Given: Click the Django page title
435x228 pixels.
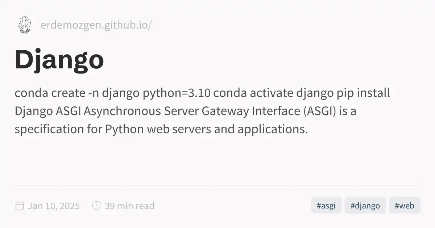Looking at the screenshot, I should pos(59,60).
